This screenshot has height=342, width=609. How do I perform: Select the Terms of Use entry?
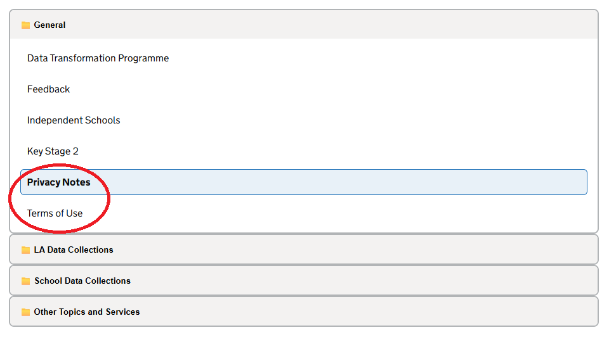(55, 213)
